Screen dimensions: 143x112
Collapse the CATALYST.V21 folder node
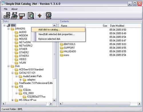pyautogui.click(x=12, y=73)
